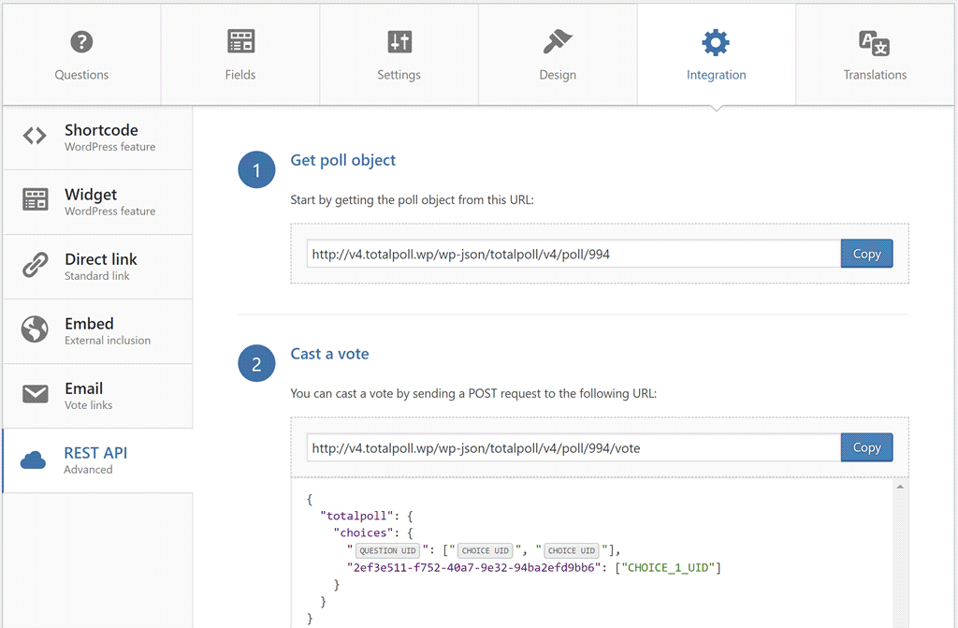Image resolution: width=958 pixels, height=628 pixels.
Task: Select REST API Advanced section
Action: (97, 460)
